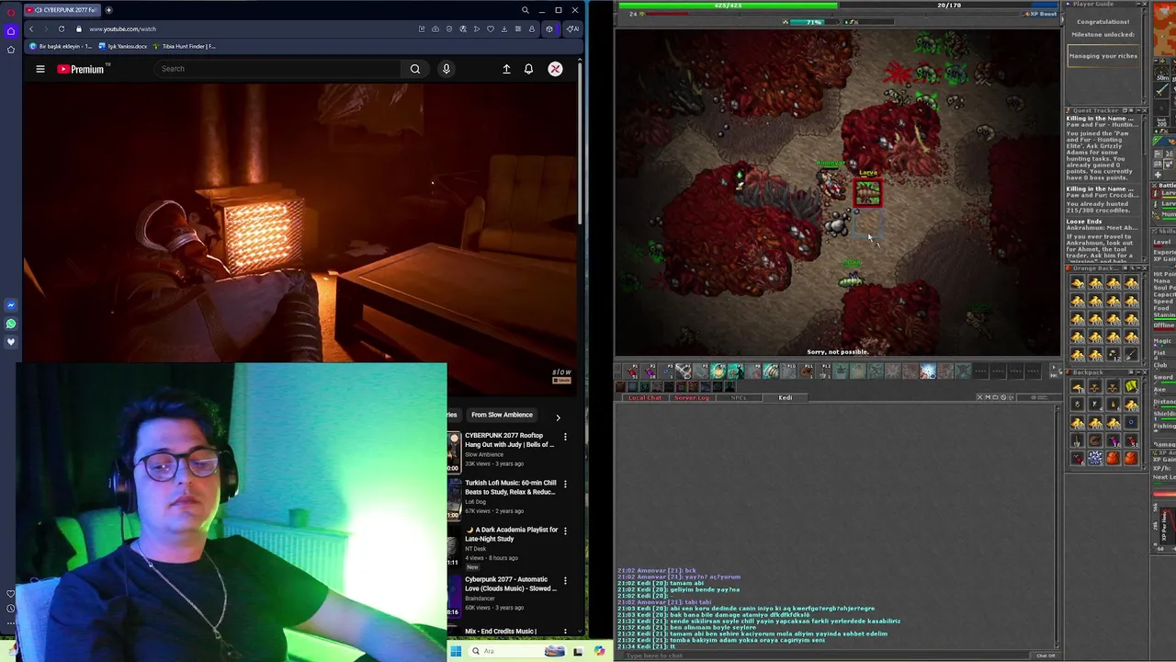Open CYBERPUNK 2077 Rooftop Hang Out video title
The image size is (1176, 662).
tap(509, 439)
